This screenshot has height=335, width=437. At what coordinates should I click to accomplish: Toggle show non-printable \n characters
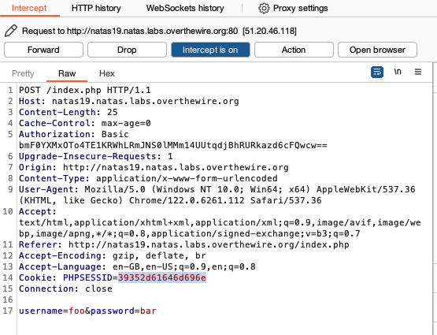398,72
